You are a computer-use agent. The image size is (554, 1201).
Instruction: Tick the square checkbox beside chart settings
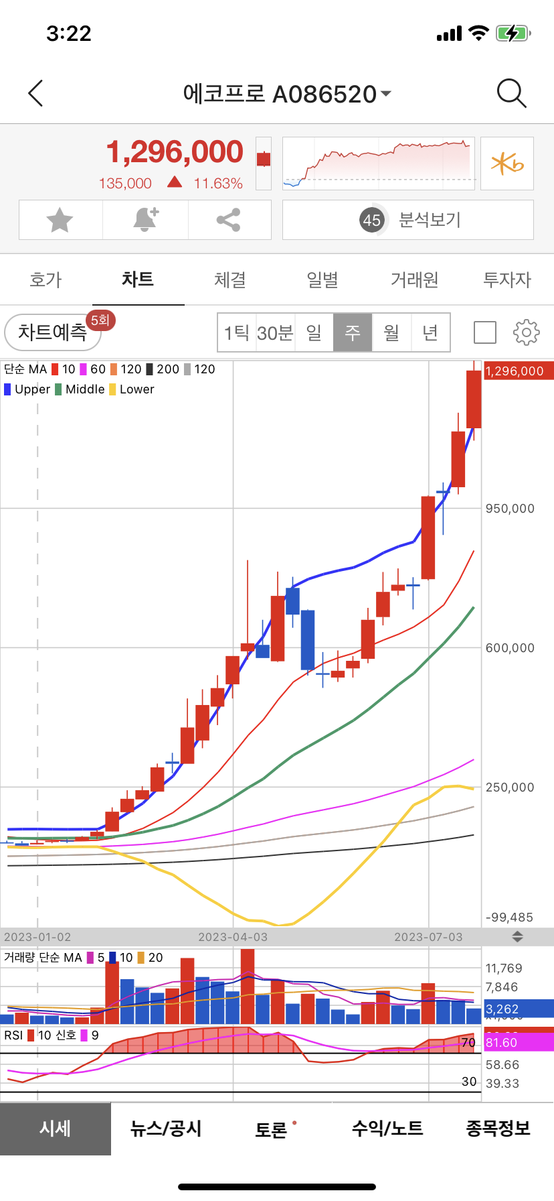tap(485, 332)
